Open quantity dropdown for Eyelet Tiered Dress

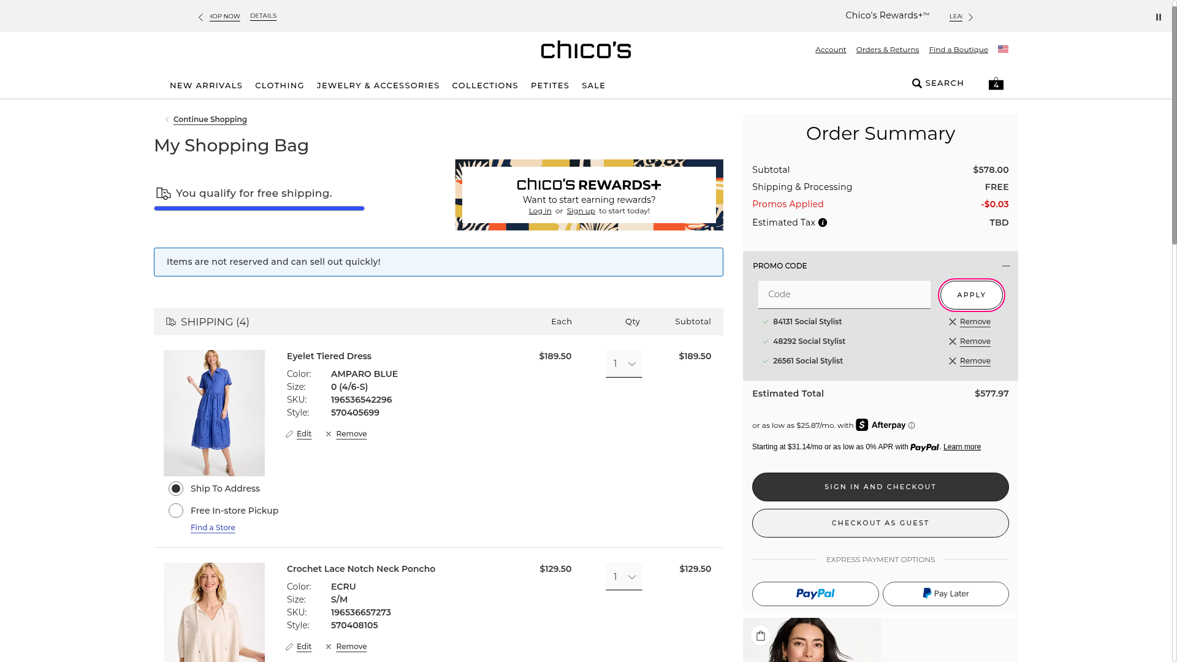click(x=623, y=364)
